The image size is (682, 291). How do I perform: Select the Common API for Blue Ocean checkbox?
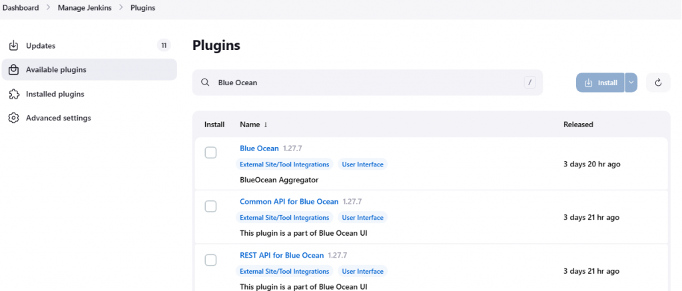point(210,206)
